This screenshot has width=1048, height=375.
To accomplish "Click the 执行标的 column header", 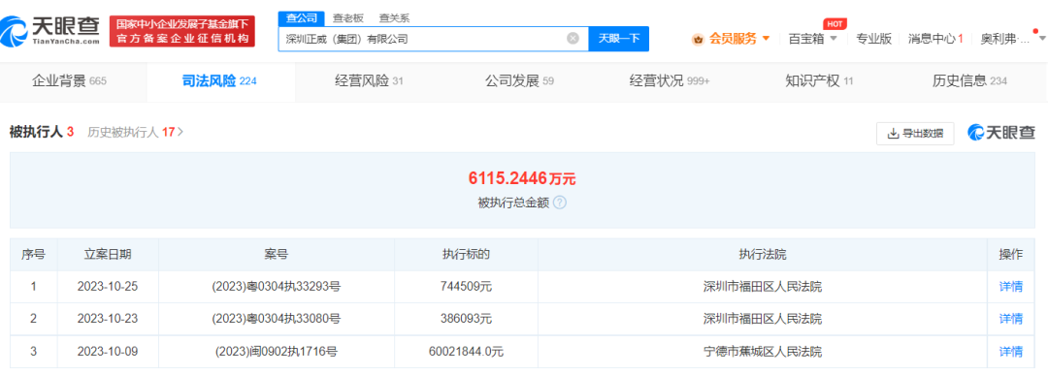I will coord(466,254).
